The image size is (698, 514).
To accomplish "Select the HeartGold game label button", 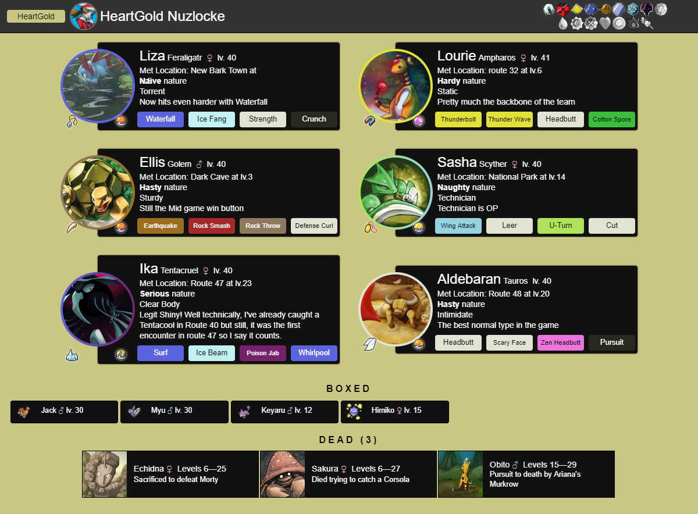I will click(36, 16).
